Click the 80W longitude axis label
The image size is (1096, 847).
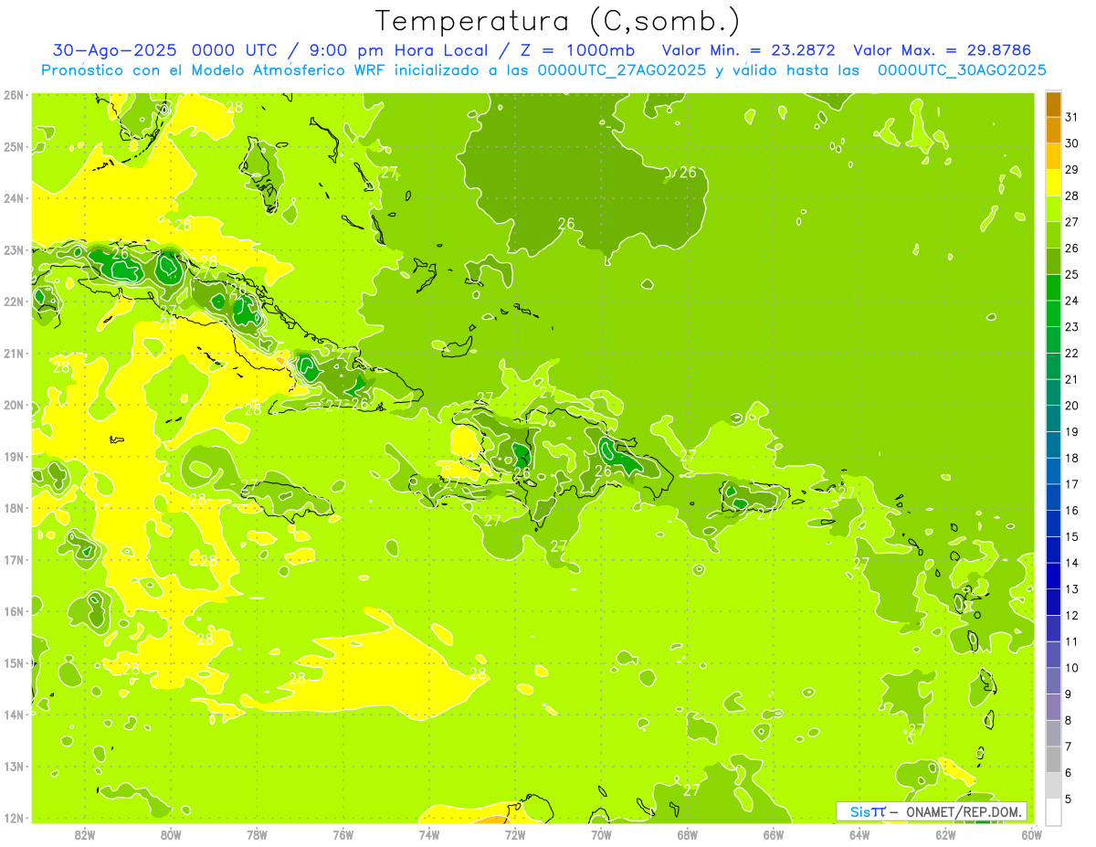tap(170, 834)
